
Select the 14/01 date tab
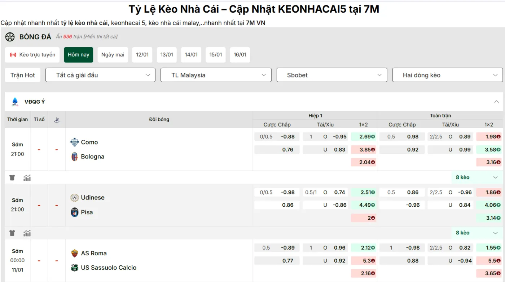coord(191,55)
